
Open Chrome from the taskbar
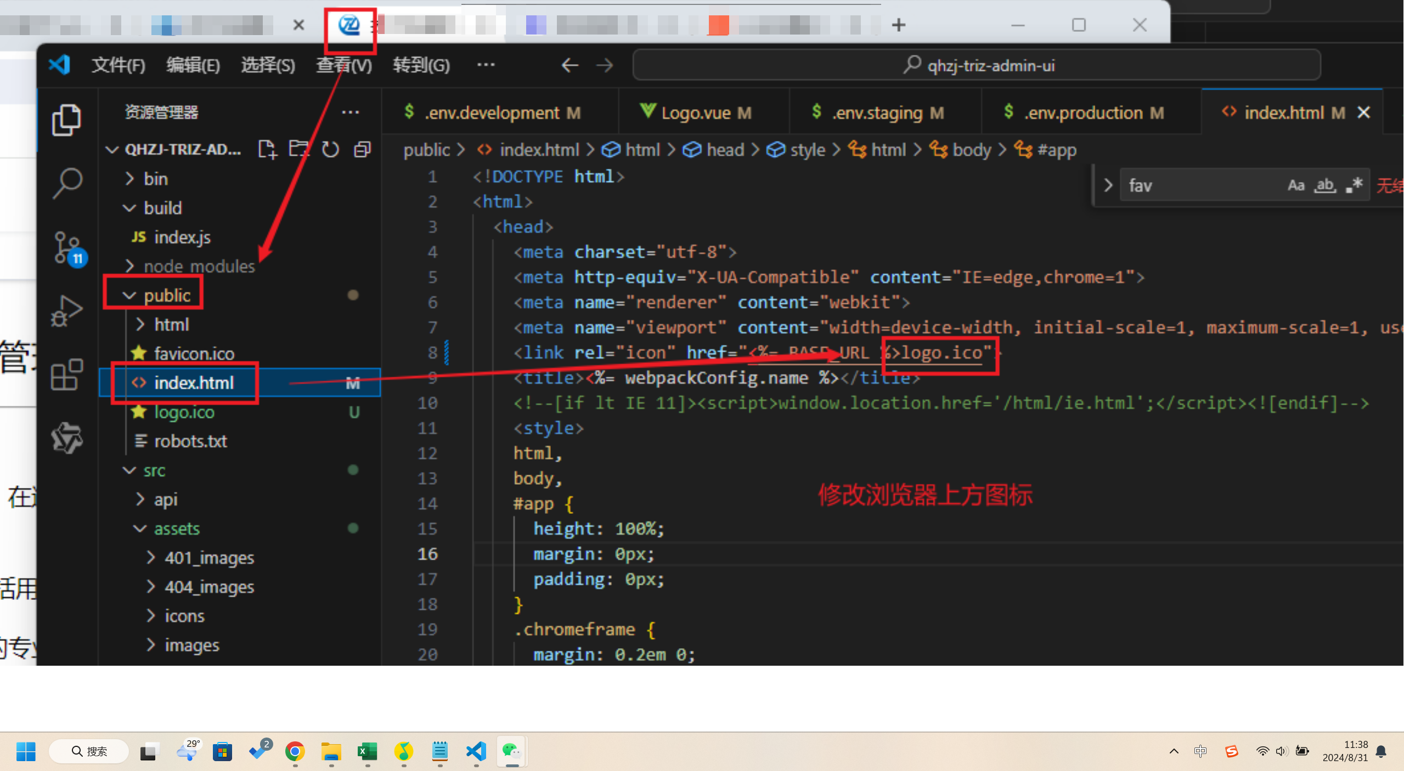[x=295, y=751]
